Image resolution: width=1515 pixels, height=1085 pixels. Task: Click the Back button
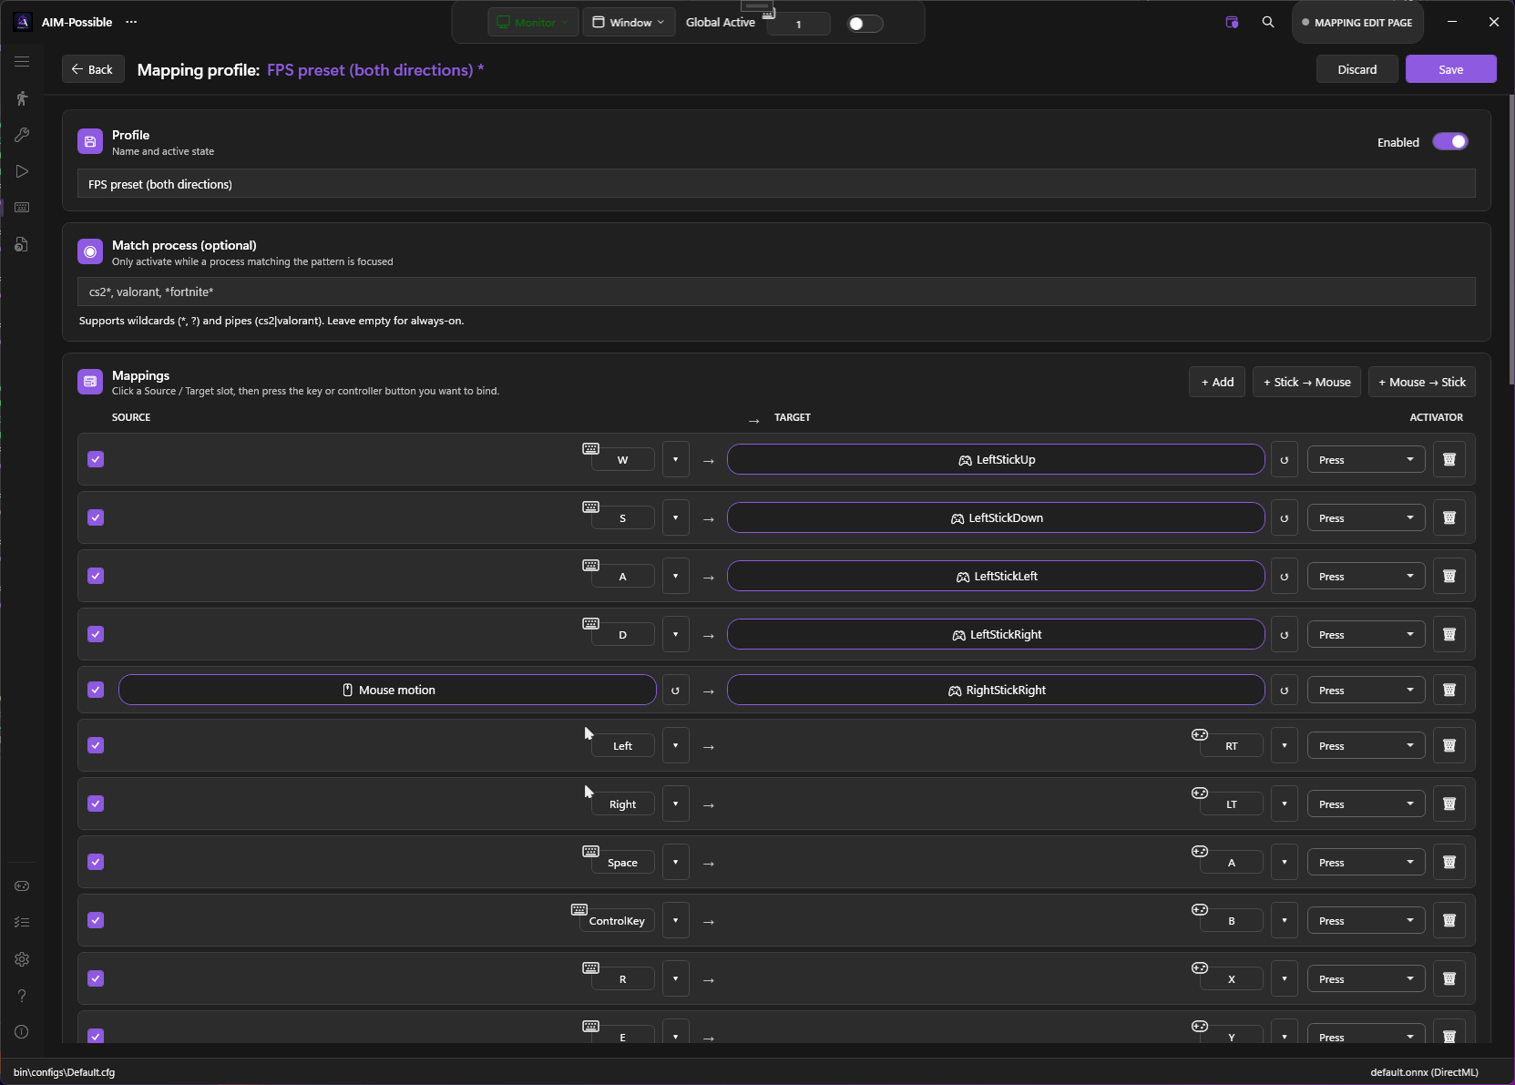coord(92,69)
